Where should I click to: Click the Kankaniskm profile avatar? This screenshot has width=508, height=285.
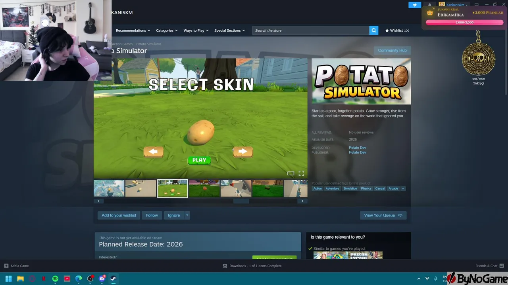point(442,5)
